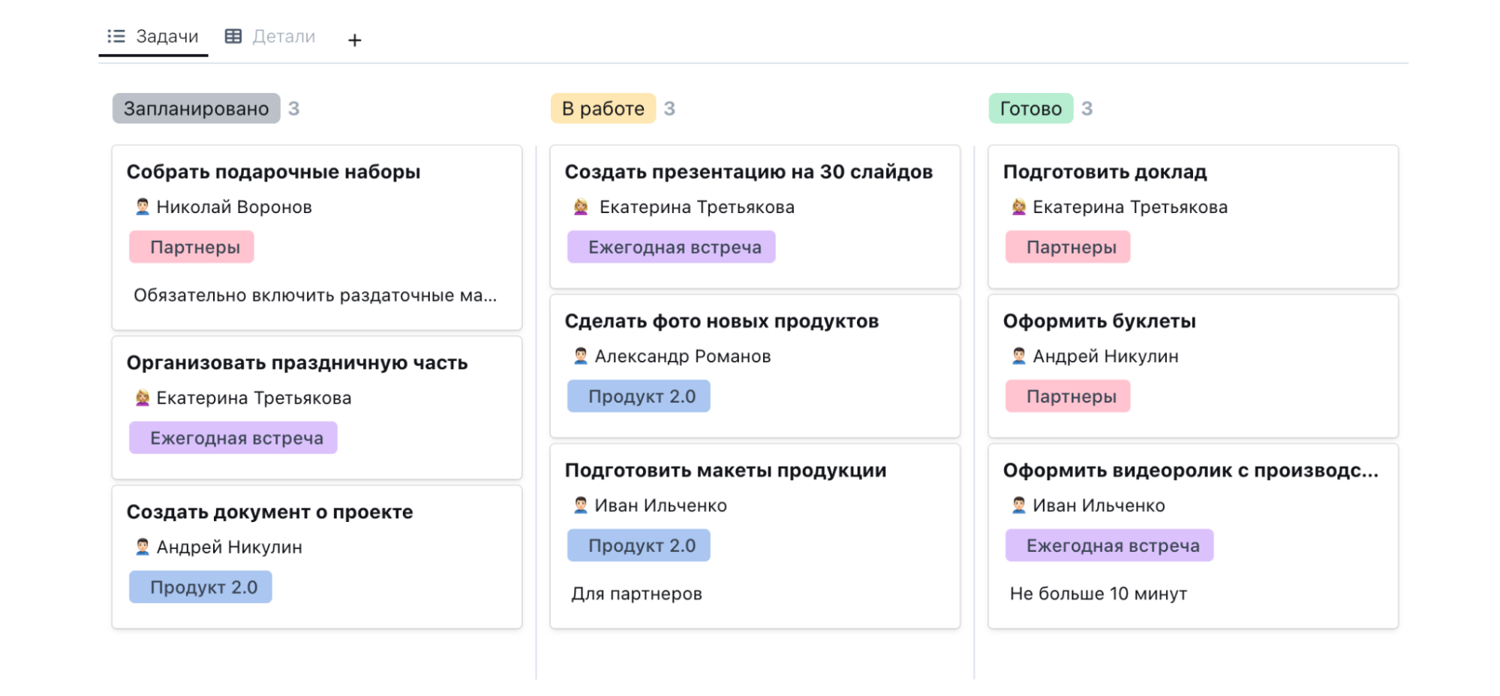Click the Не больше 10 минут note
The width and height of the screenshot is (1500, 696).
[x=1098, y=593]
